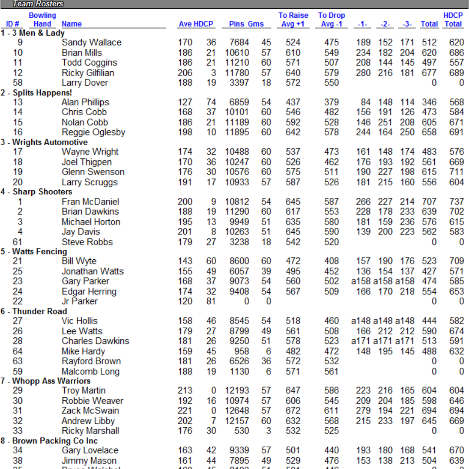Select the To Drop Avg -1 header
Viewport: 469px width, 469px height.
(331, 20)
